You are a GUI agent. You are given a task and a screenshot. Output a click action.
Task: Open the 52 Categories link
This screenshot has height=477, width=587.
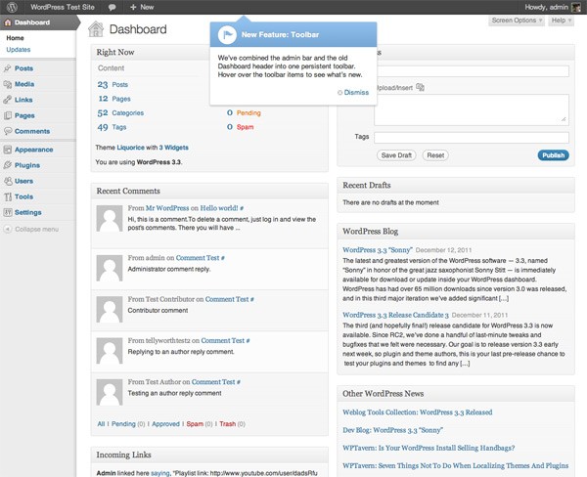coord(120,113)
